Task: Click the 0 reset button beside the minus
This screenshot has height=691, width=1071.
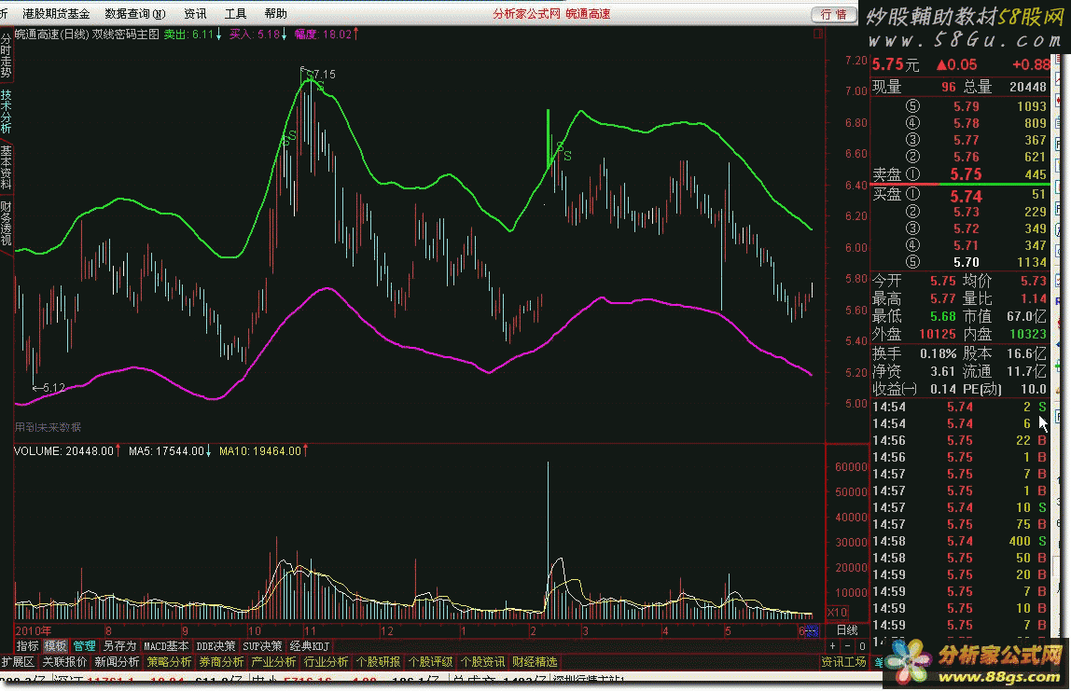Action: pos(862,646)
